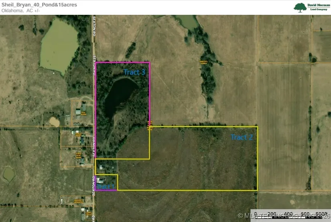Click the small green pond at lower left

[x=8, y=174]
